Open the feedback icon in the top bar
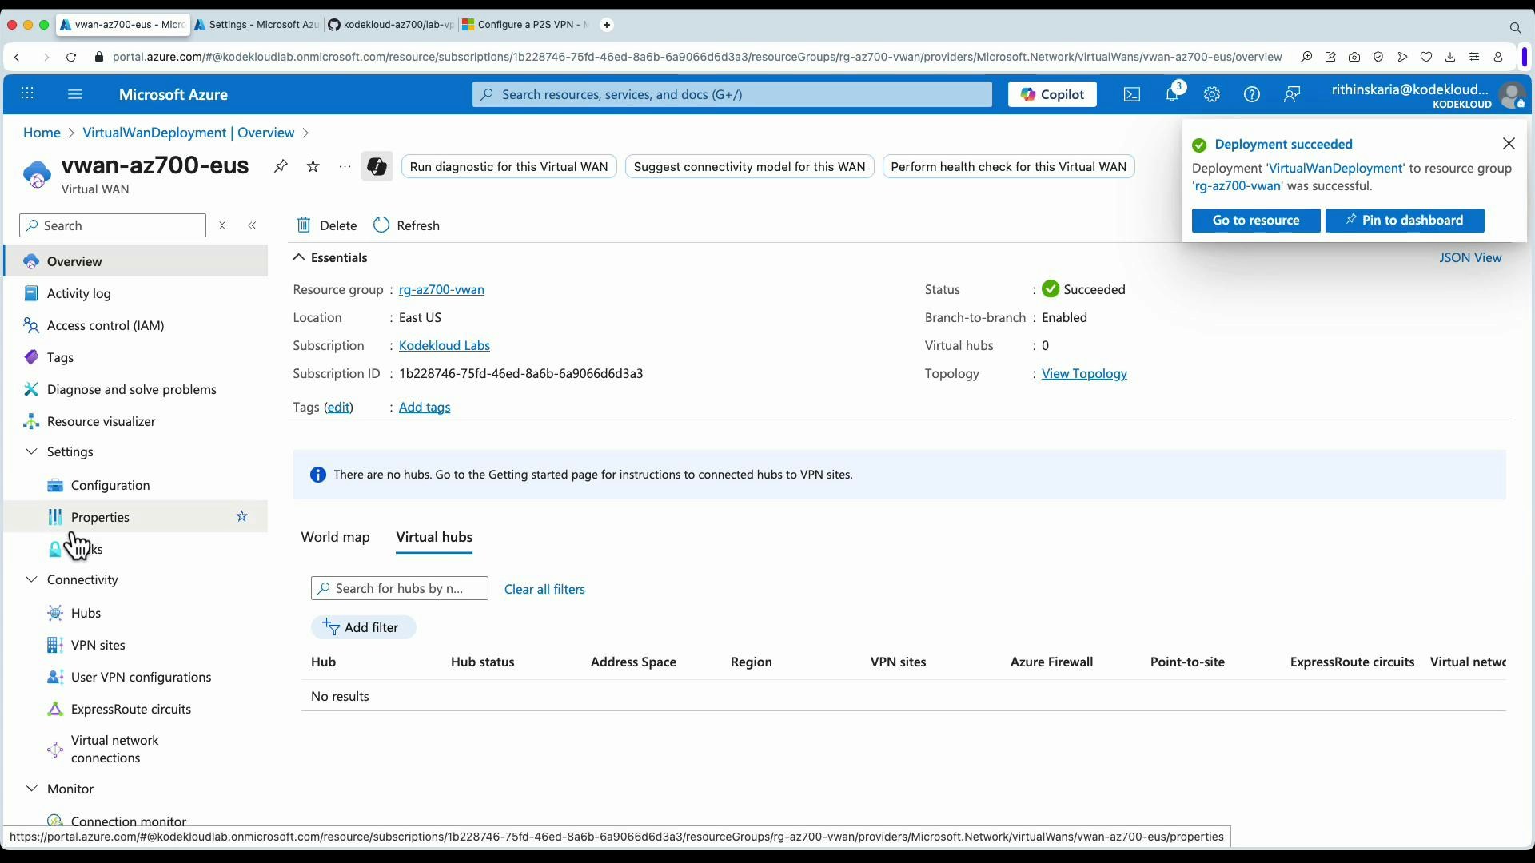This screenshot has width=1535, height=863. click(x=1292, y=94)
